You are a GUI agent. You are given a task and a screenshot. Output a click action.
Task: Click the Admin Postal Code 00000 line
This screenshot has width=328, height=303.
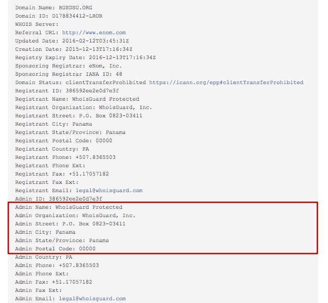[55, 249]
